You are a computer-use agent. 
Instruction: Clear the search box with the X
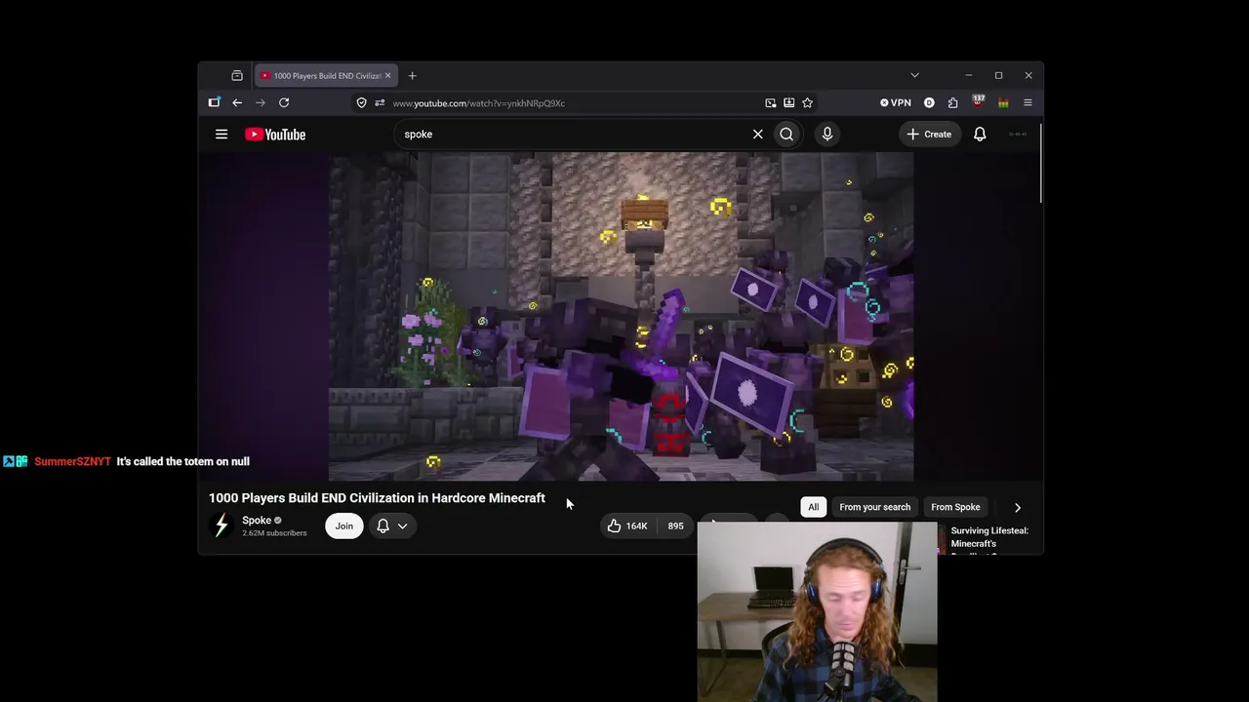click(757, 135)
